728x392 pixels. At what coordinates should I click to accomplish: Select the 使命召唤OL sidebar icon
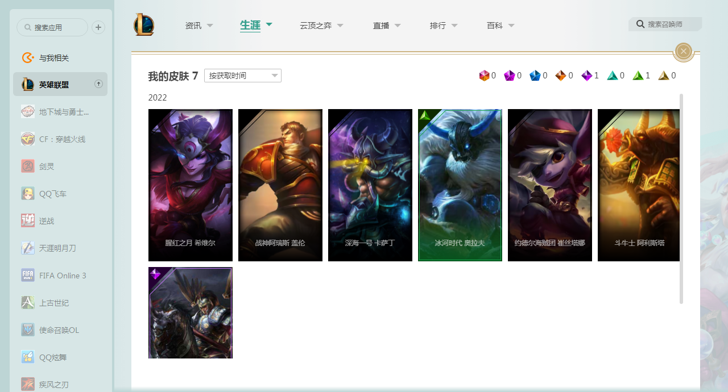click(x=28, y=330)
